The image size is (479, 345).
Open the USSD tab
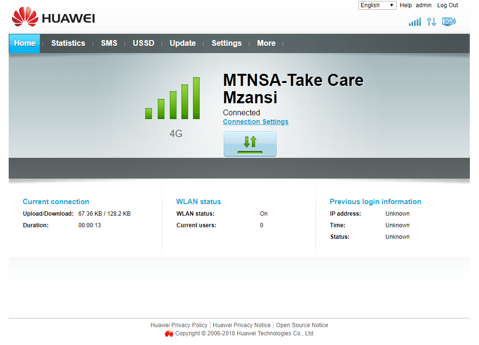click(144, 43)
